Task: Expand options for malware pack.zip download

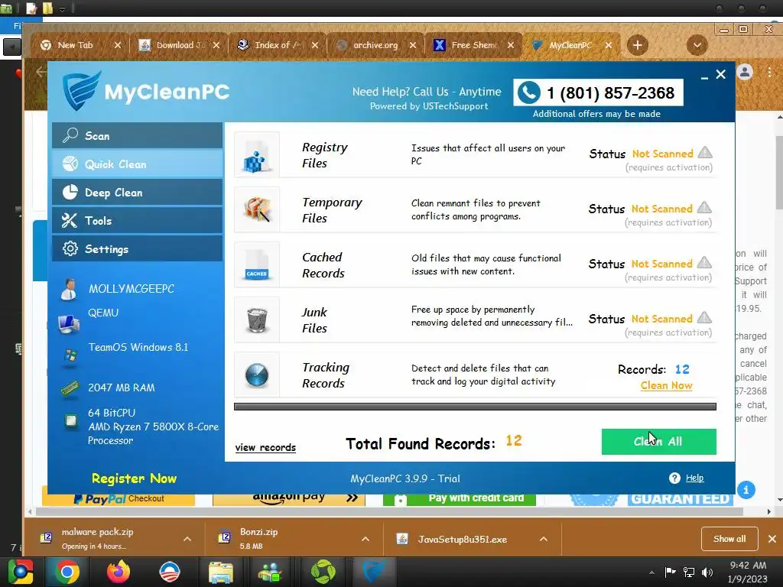Action: [187, 539]
